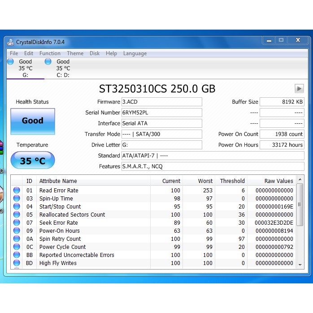Open the File menu

point(14,53)
